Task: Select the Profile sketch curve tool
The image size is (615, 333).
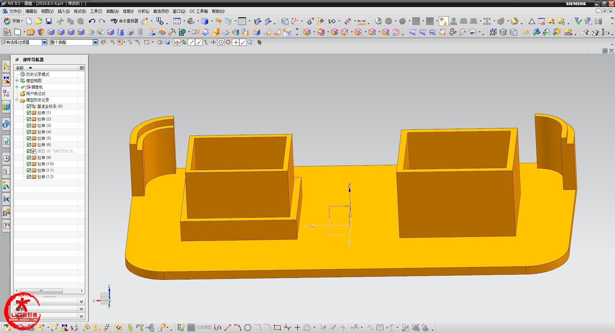Action: [218, 328]
